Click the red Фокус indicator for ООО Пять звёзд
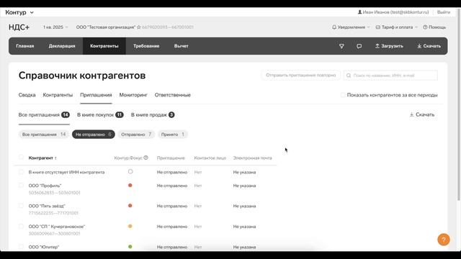This screenshot has width=461, height=259. click(130, 206)
